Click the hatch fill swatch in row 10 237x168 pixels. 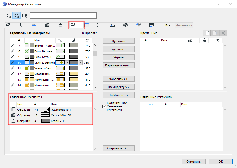60,62
